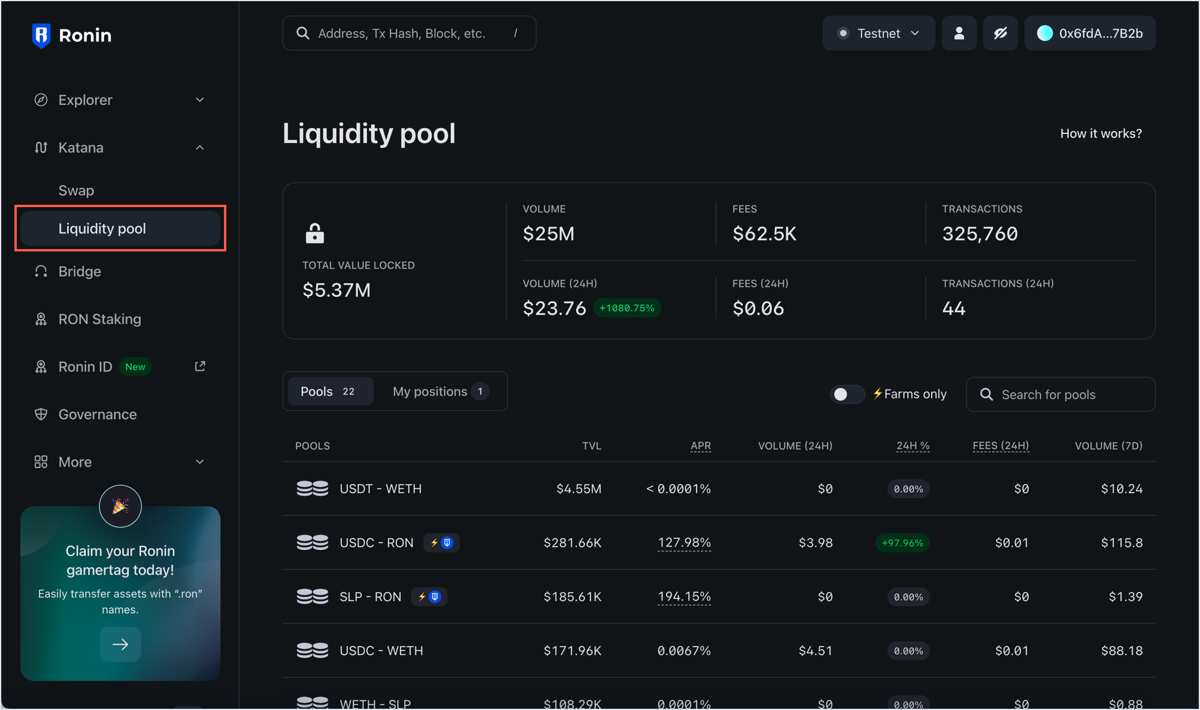Click the 0.0067% APR cell

(x=684, y=650)
